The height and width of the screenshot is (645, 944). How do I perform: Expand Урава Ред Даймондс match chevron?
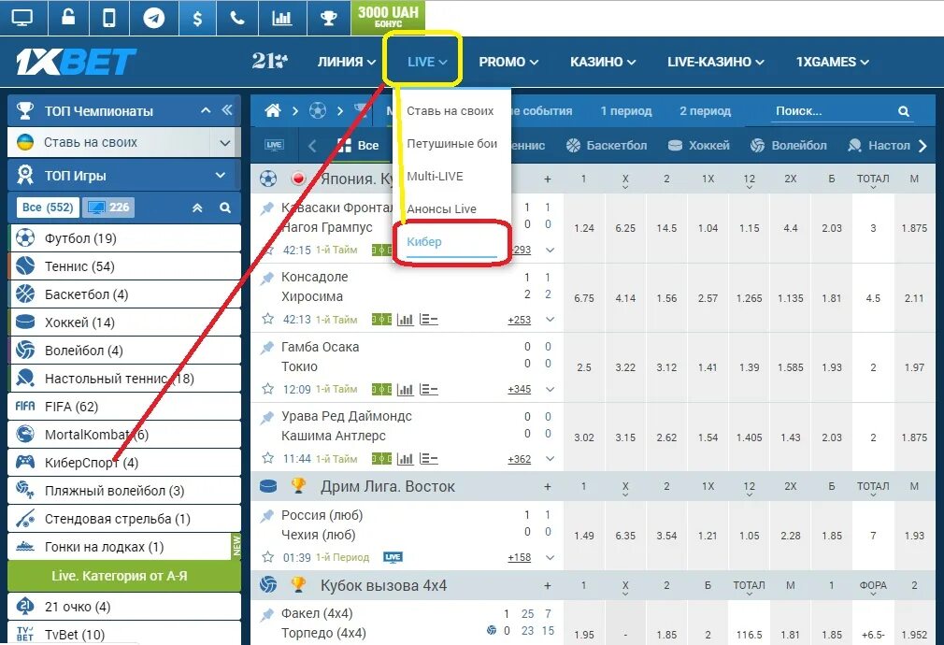pos(550,459)
